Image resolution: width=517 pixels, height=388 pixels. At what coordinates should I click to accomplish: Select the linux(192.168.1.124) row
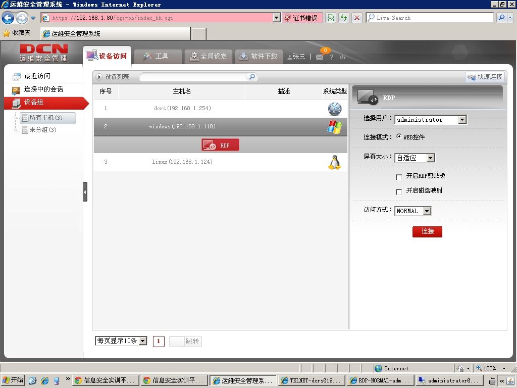220,162
